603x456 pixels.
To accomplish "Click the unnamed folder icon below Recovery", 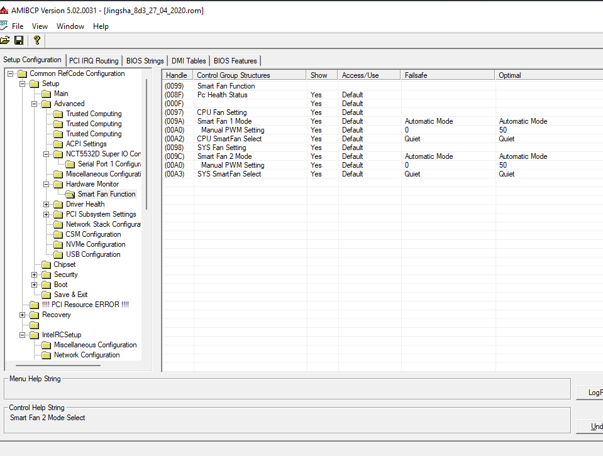I will pos(34,325).
